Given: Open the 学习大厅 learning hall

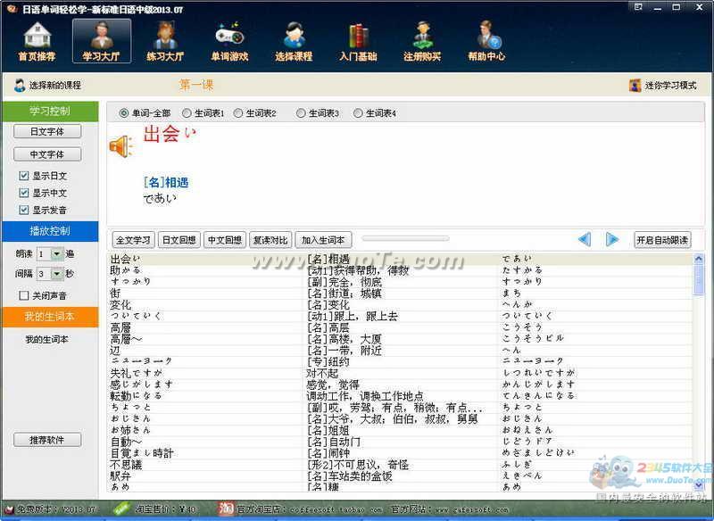Looking at the screenshot, I should (101, 41).
